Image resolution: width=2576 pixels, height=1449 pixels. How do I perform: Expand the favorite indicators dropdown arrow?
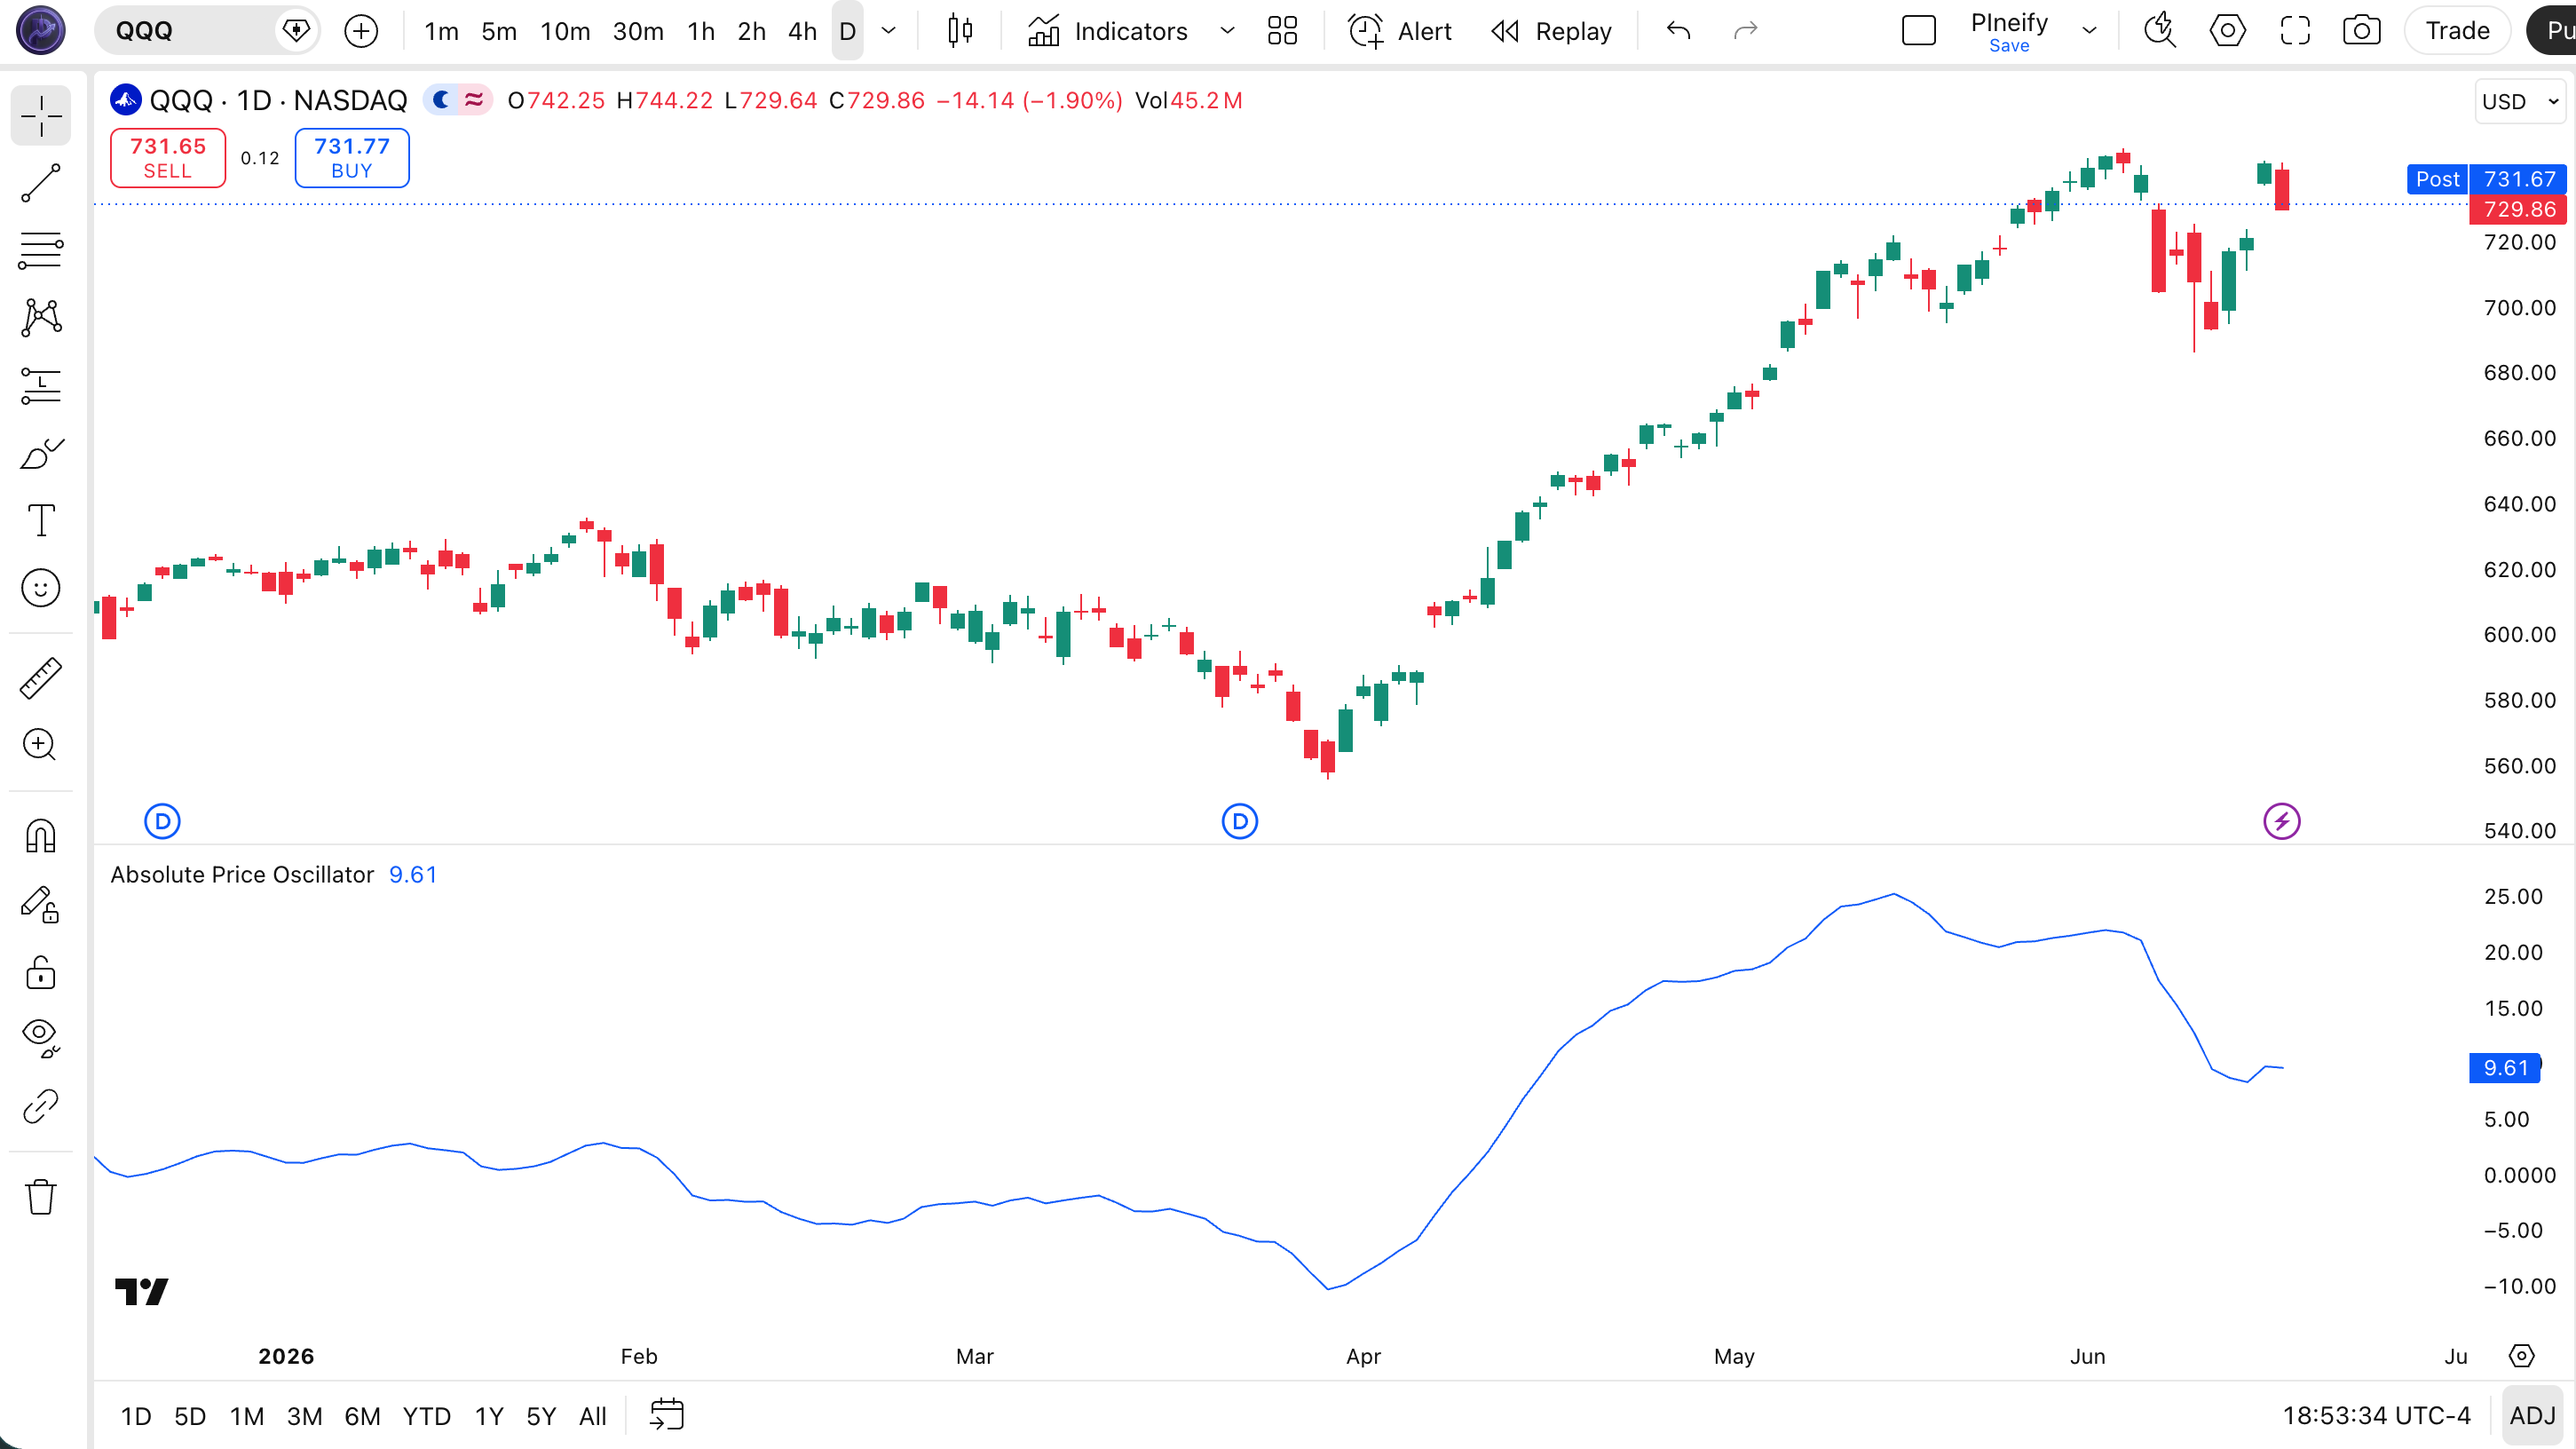pos(1227,31)
